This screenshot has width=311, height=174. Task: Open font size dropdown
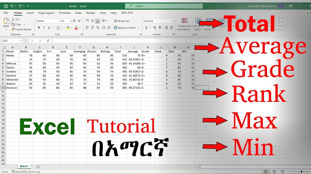[70, 21]
